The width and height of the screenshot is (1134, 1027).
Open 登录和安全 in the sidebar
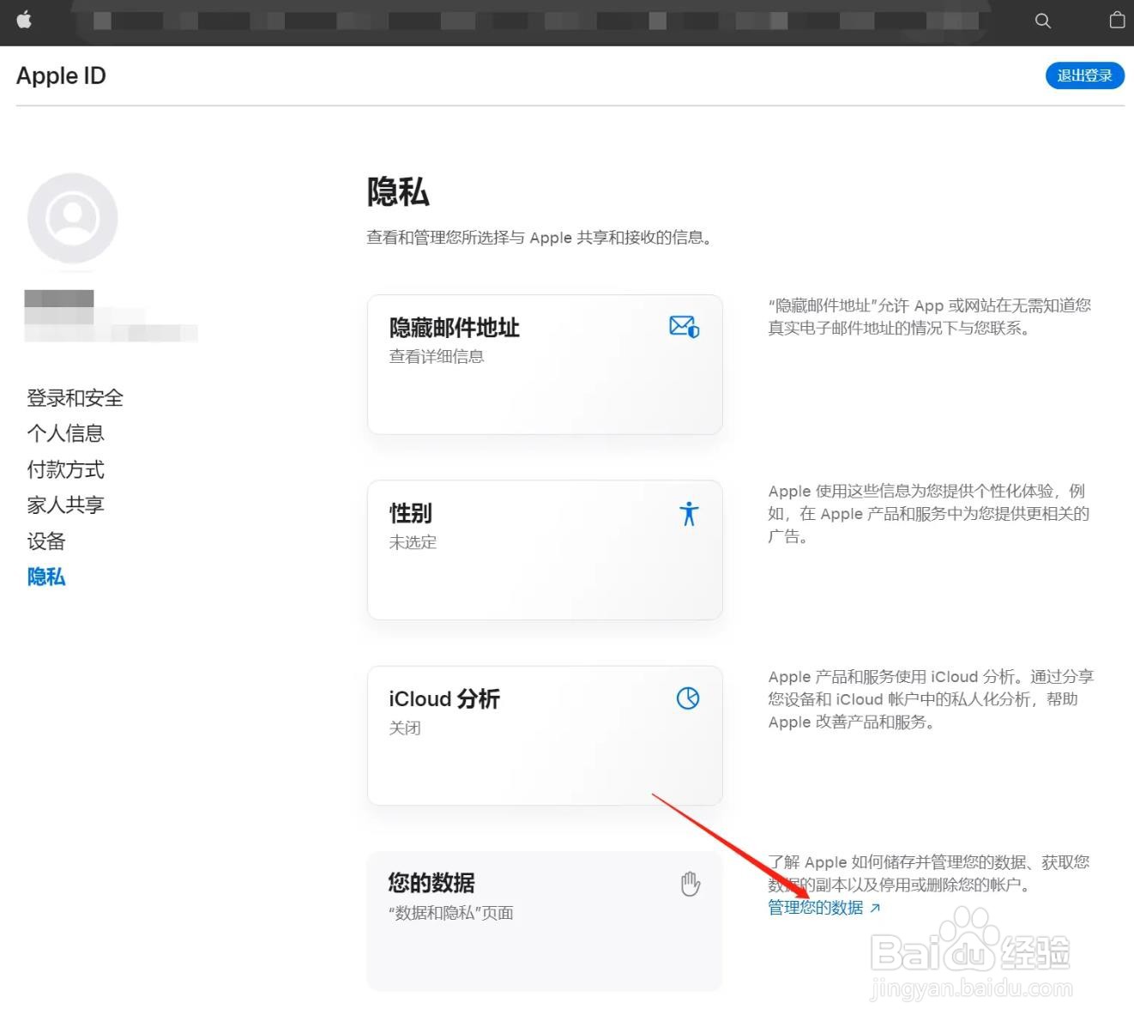tap(75, 398)
